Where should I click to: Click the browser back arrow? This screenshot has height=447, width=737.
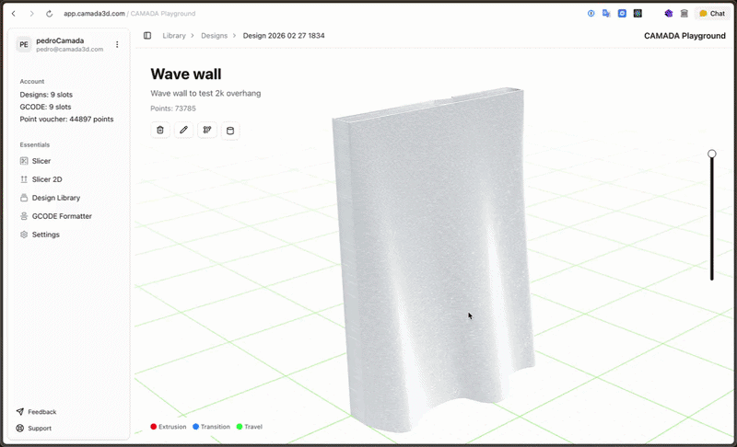pos(14,14)
